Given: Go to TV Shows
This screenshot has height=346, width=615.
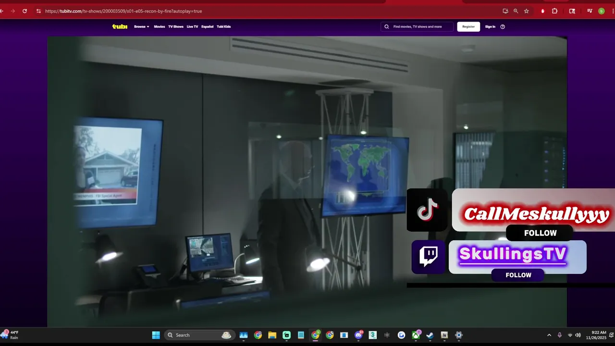Looking at the screenshot, I should [x=176, y=26].
